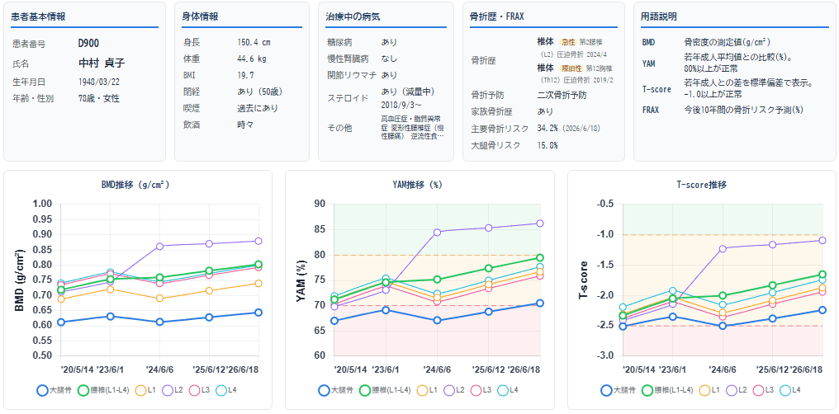Click the BMD推移 (g/cm²) chart title
The image size is (839, 414).
click(x=136, y=186)
